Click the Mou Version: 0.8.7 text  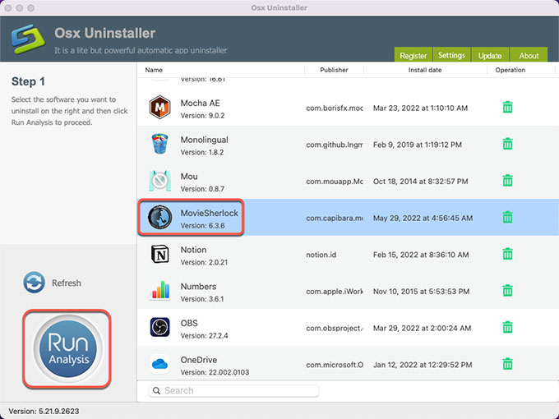pyautogui.click(x=202, y=189)
